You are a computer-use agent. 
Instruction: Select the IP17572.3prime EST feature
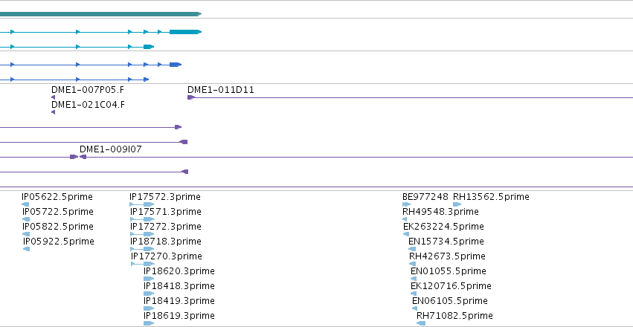pyautogui.click(x=141, y=204)
